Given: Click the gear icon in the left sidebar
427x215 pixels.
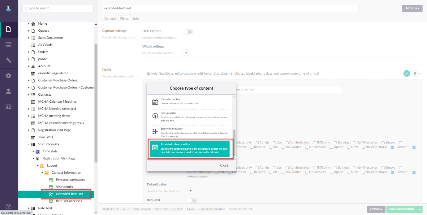Looking at the screenshot, I should coord(9,76).
